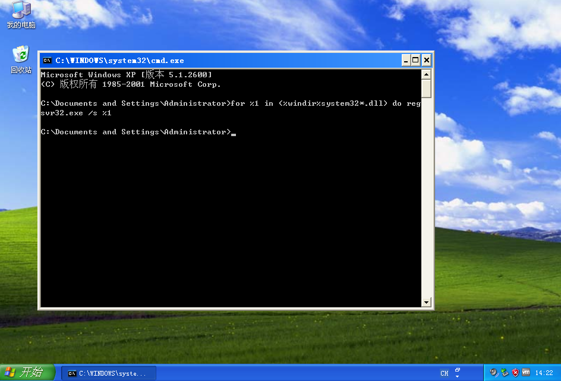This screenshot has width=561, height=381.
Task: Open the 开始 Start menu
Action: pos(27,373)
